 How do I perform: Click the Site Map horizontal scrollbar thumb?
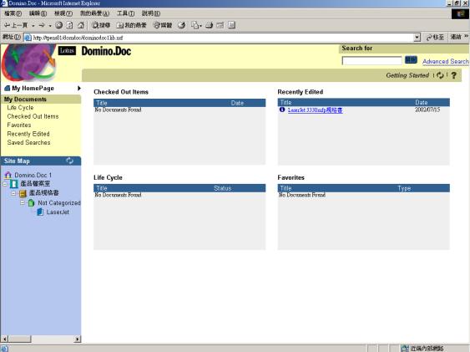(x=19, y=339)
